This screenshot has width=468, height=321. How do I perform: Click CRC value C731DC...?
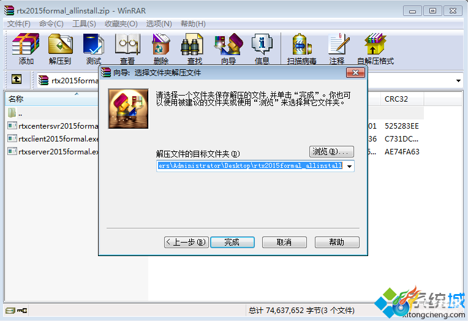[401, 139]
